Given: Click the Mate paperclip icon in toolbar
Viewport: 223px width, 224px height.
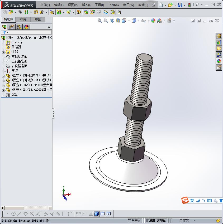Looking at the screenshot, I should (20, 12).
